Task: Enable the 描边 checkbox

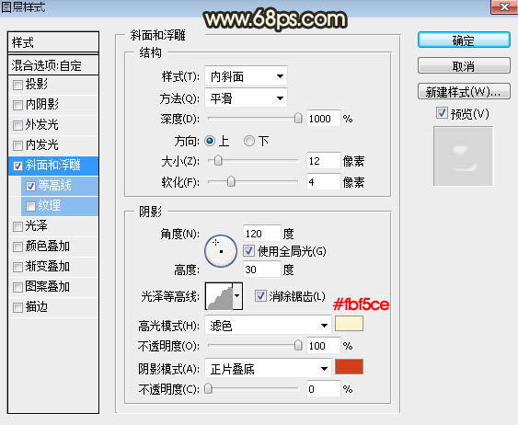Action: click(x=17, y=308)
